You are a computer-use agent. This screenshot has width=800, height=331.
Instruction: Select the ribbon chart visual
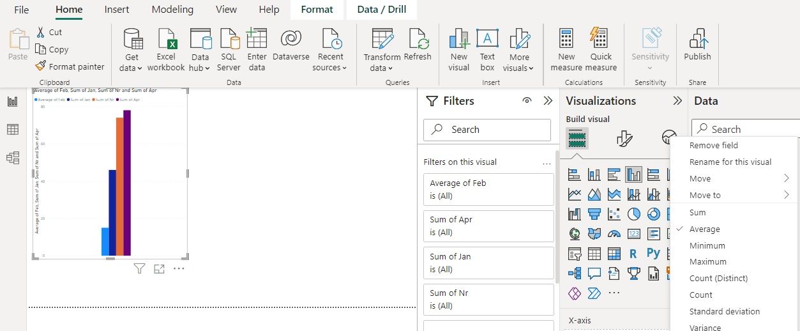575,214
